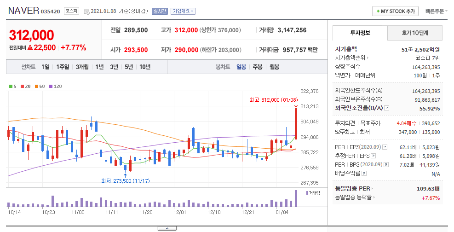Click orange 60-day moving average legend swatch

point(37,87)
